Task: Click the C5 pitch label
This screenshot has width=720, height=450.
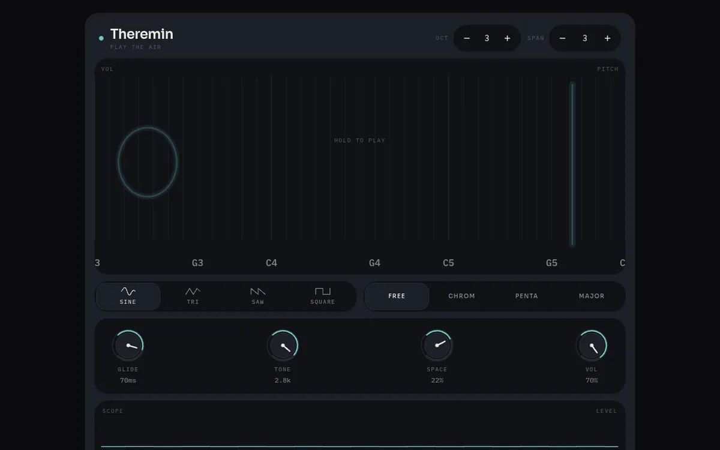Action: pyautogui.click(x=448, y=263)
